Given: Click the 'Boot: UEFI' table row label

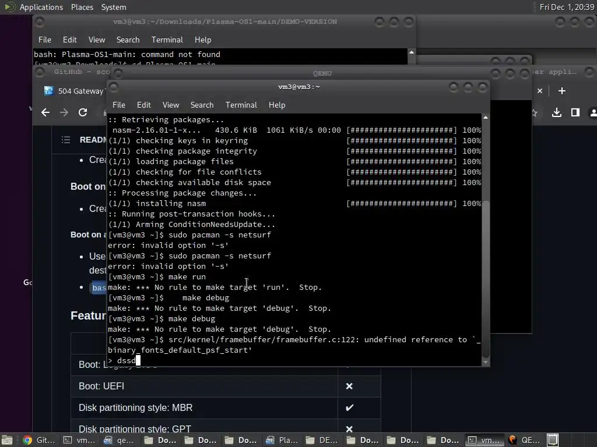Looking at the screenshot, I should pyautogui.click(x=101, y=386).
